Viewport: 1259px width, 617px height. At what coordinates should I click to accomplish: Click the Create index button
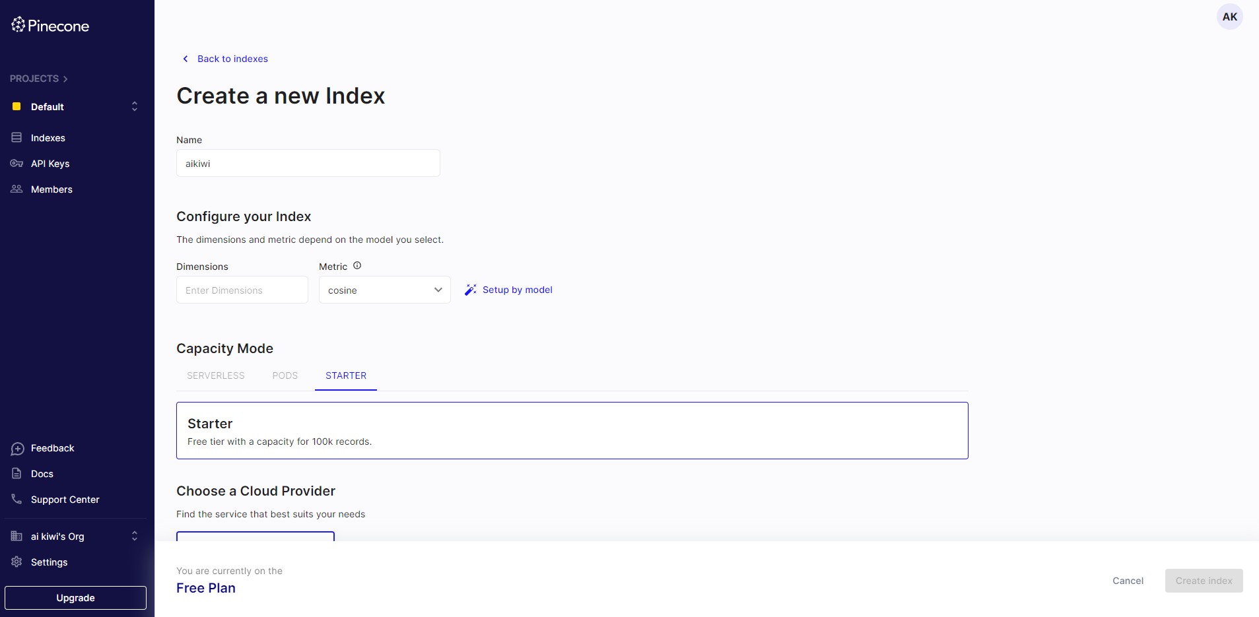pos(1204,581)
